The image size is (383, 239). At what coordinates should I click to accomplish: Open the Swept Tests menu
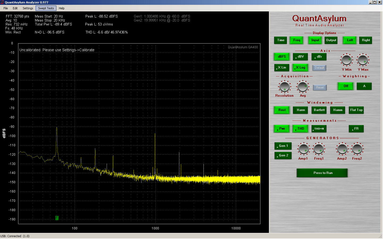click(46, 8)
